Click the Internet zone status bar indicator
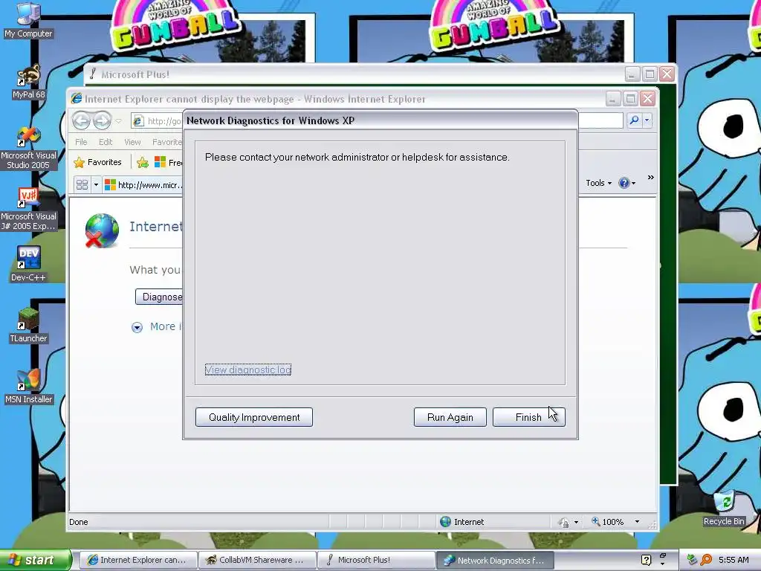 tap(462, 522)
